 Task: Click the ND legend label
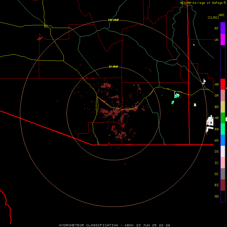[x=216, y=196]
